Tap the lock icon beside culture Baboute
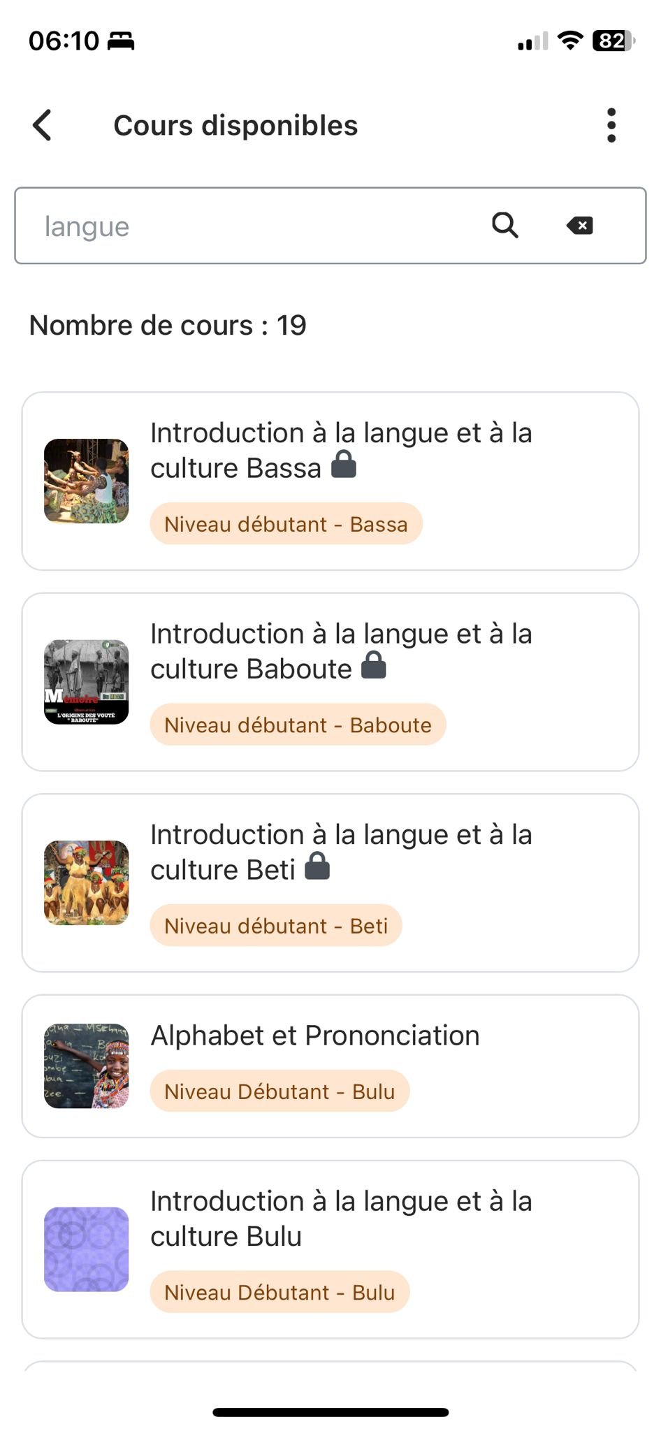This screenshot has width=661, height=1431. tap(374, 666)
